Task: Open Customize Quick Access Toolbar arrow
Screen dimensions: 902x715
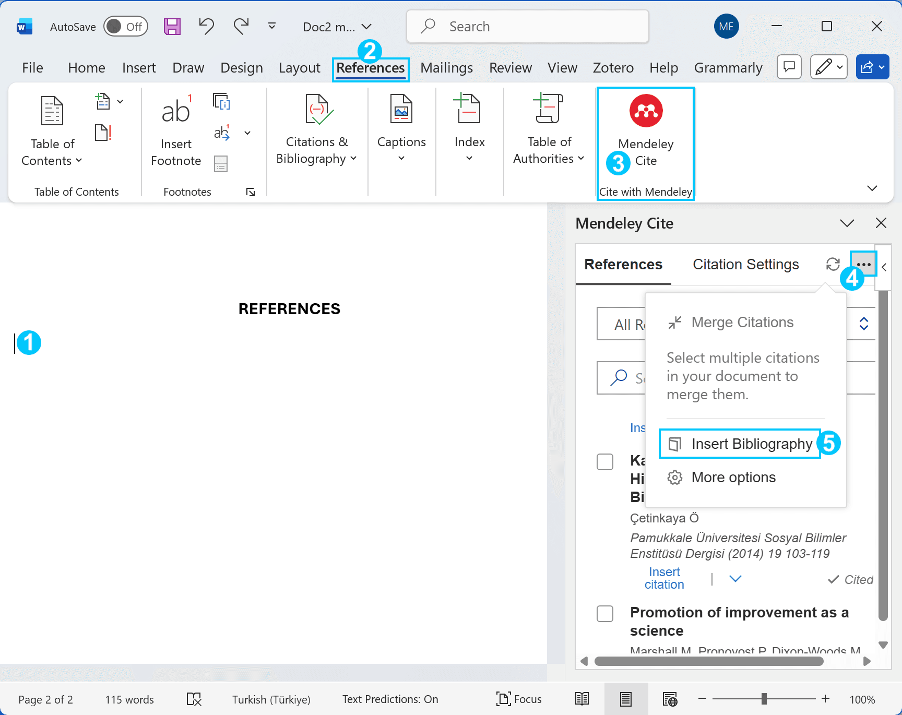Action: coord(272,26)
